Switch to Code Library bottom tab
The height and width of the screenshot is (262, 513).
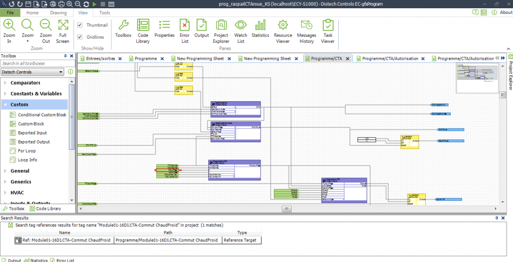(45, 208)
